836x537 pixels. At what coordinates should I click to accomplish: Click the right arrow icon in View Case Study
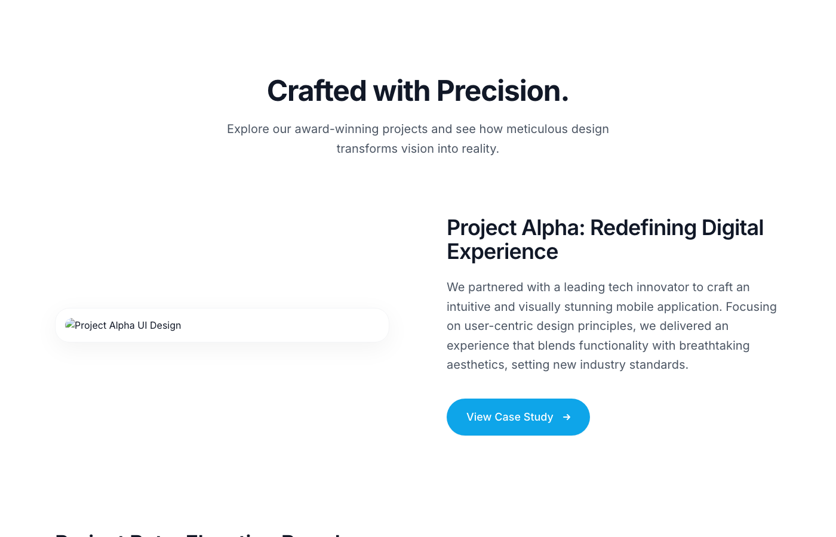coord(567,417)
